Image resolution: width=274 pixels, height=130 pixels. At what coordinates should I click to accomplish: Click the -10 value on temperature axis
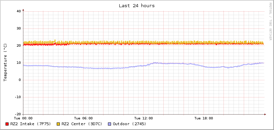18,97
